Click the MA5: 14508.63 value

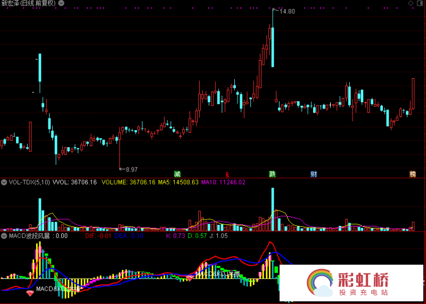pyautogui.click(x=178, y=182)
